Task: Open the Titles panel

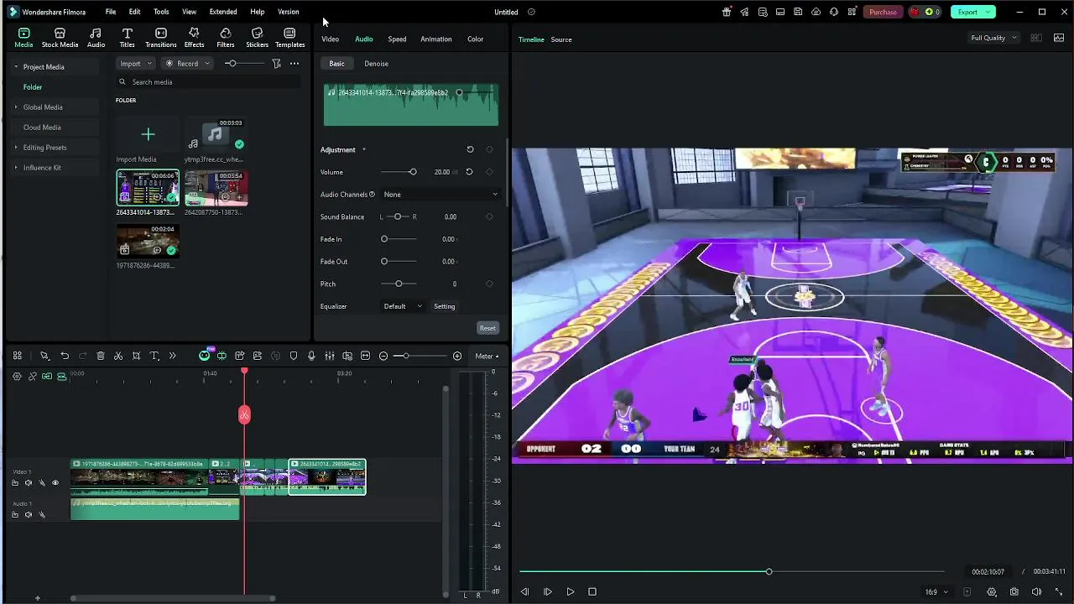Action: 127,38
